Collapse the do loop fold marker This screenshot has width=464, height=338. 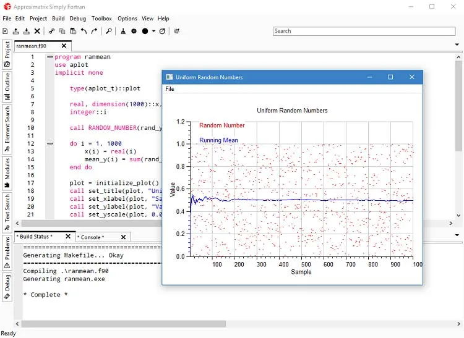point(50,143)
